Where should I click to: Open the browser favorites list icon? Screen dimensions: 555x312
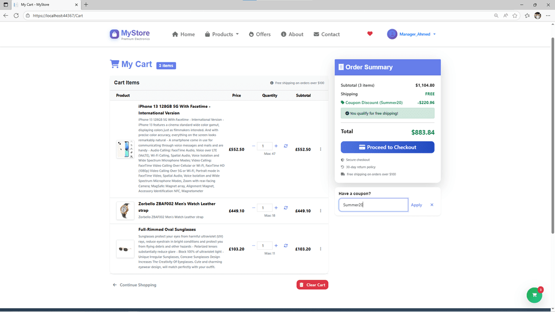(527, 16)
